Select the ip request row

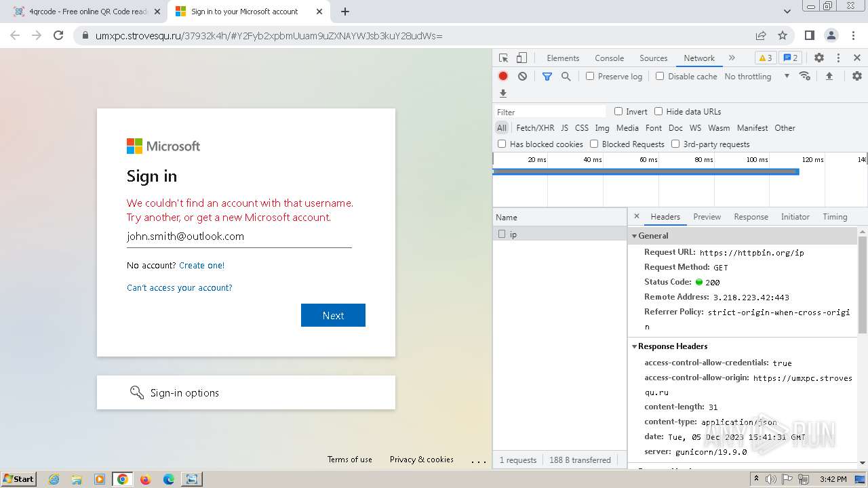point(560,234)
